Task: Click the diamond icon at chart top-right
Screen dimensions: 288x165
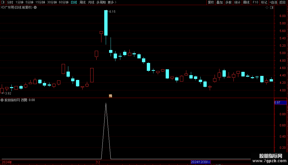Action: (267, 8)
